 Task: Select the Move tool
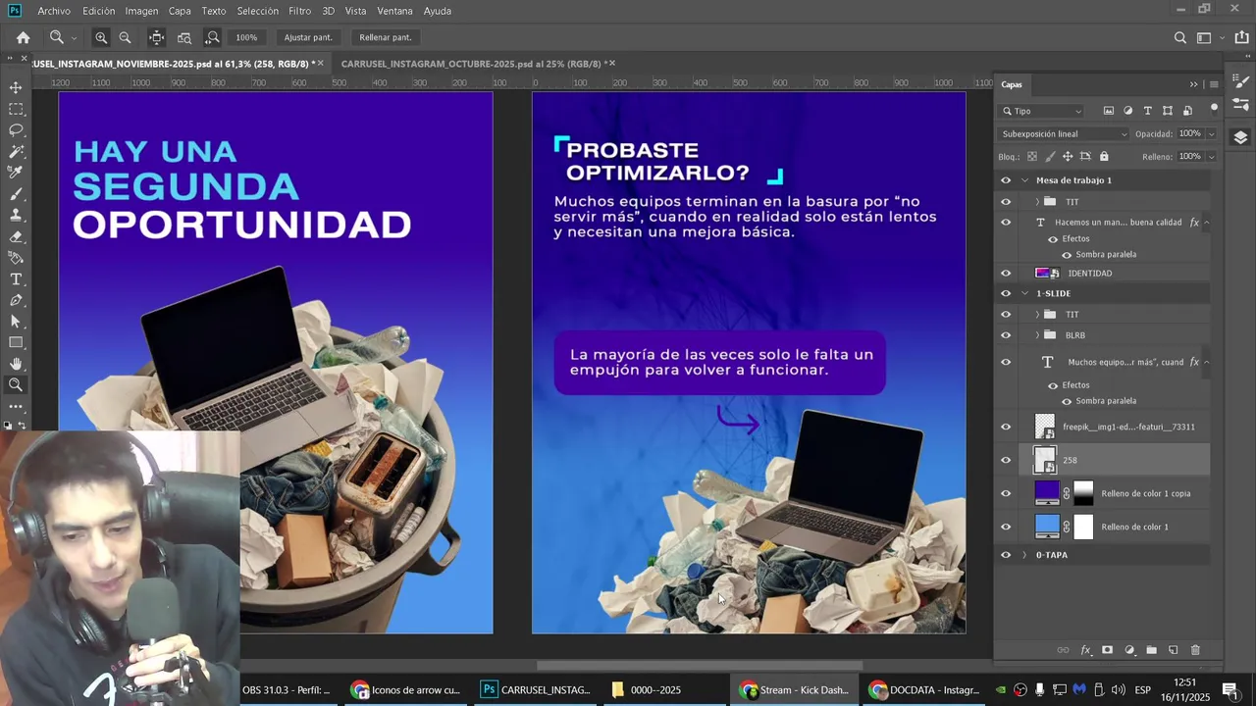pos(16,87)
